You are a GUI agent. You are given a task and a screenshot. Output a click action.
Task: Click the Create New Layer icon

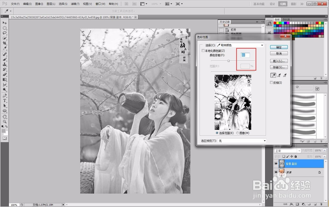(x=315, y=204)
